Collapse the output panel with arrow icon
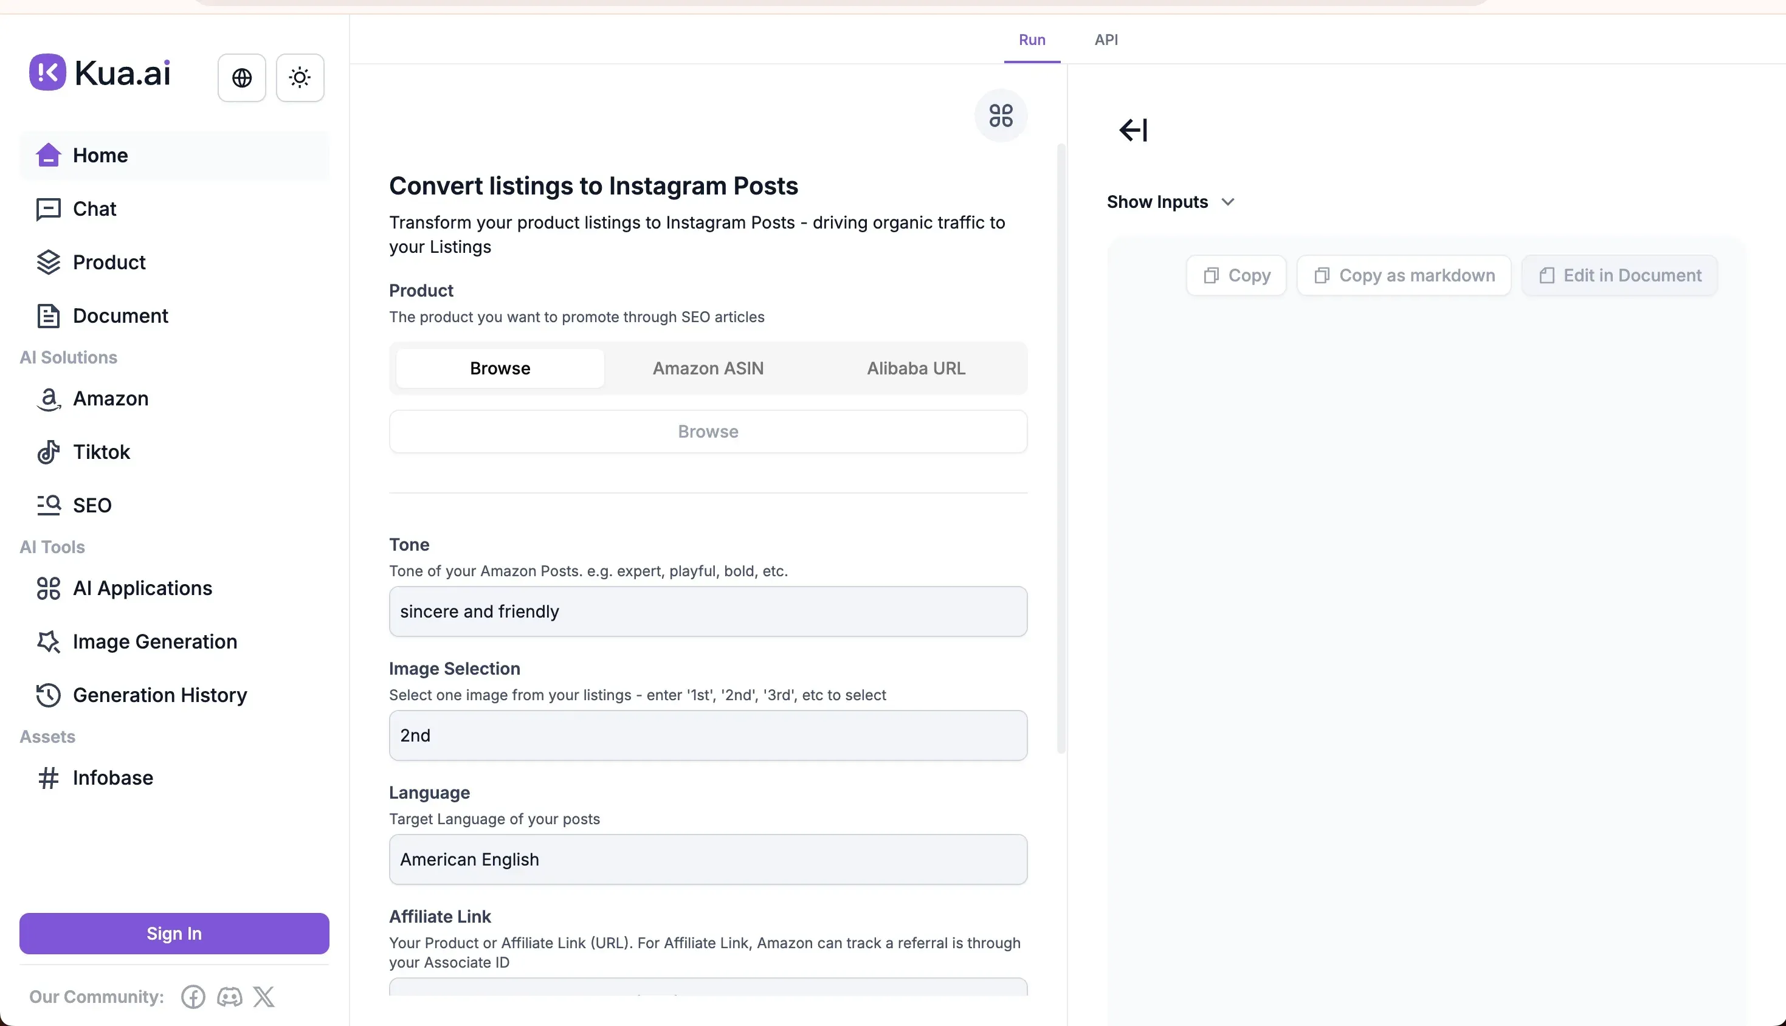The height and width of the screenshot is (1026, 1786). (x=1133, y=129)
